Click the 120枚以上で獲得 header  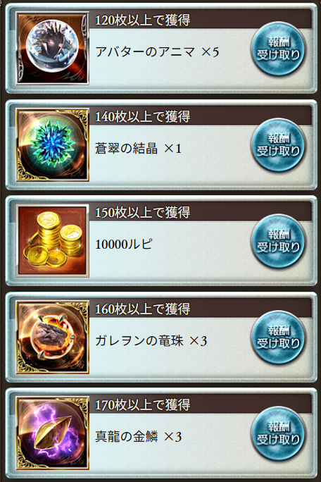201,20
